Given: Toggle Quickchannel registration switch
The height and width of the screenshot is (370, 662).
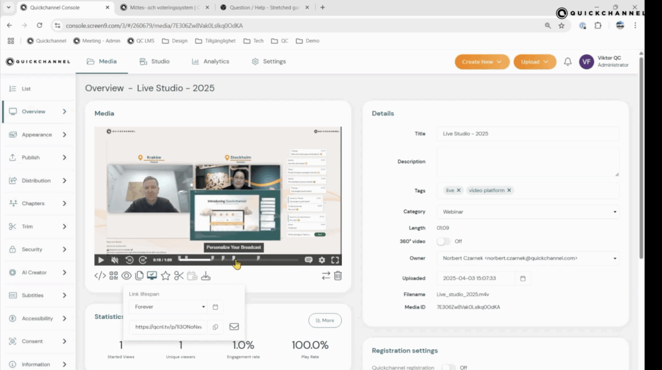Looking at the screenshot, I should 449,367.
